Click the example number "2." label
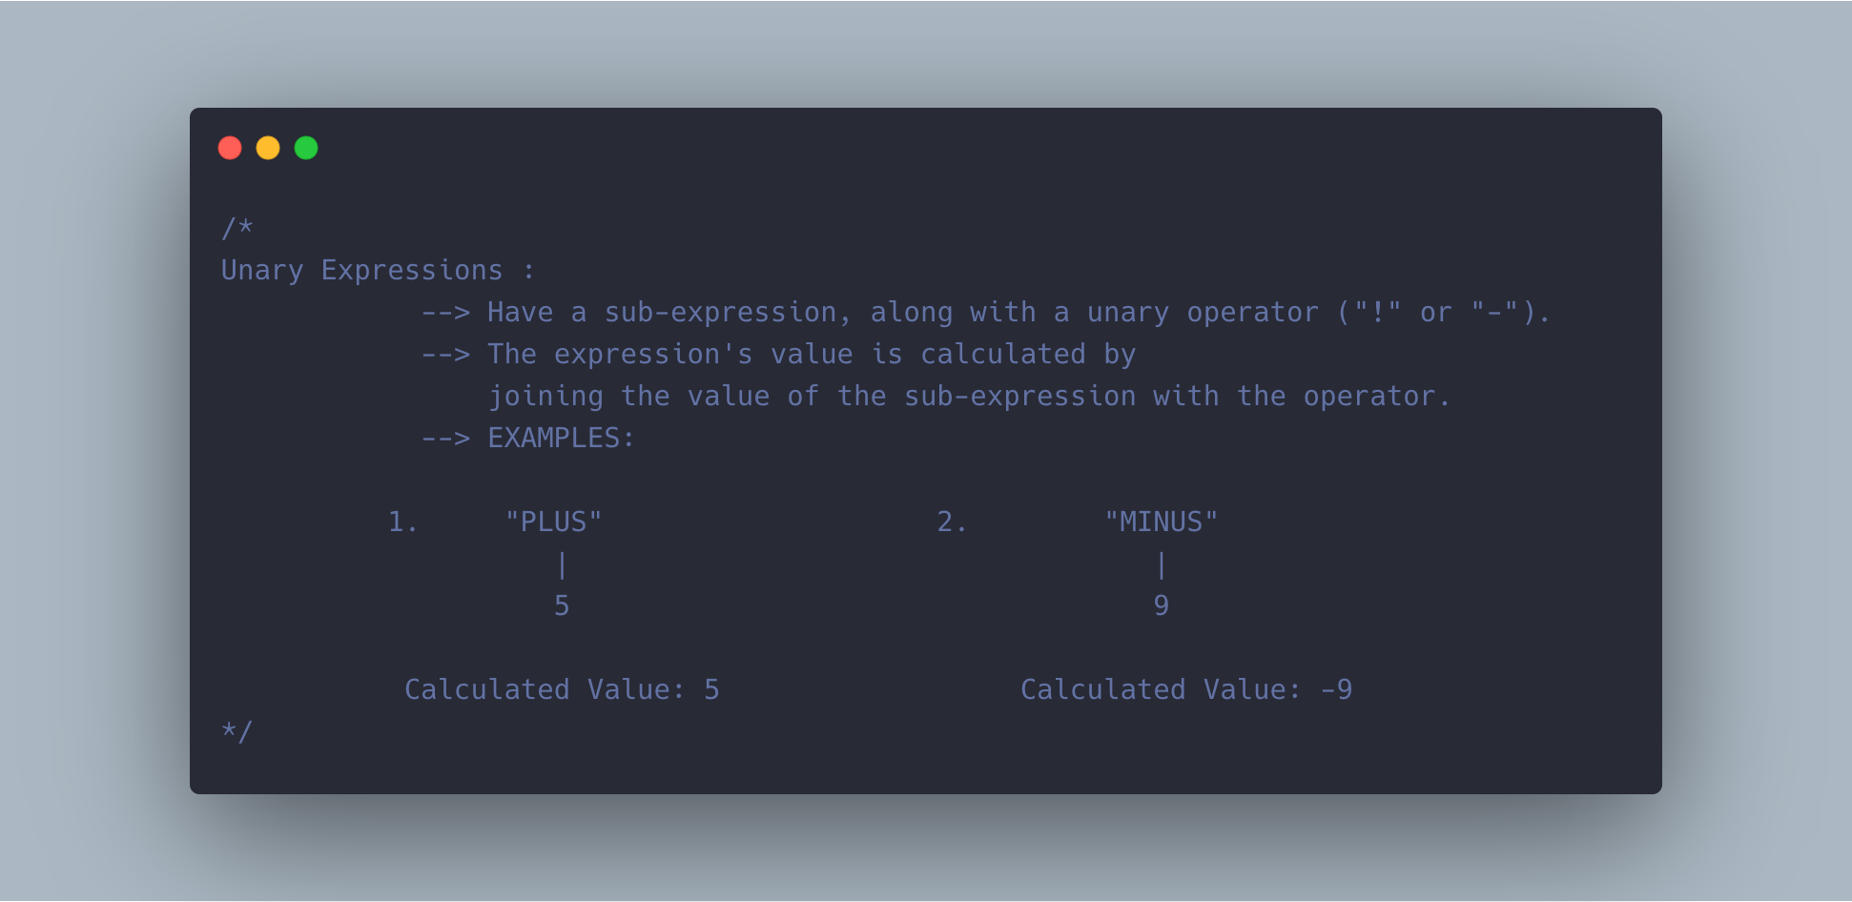The height and width of the screenshot is (902, 1852). (952, 522)
